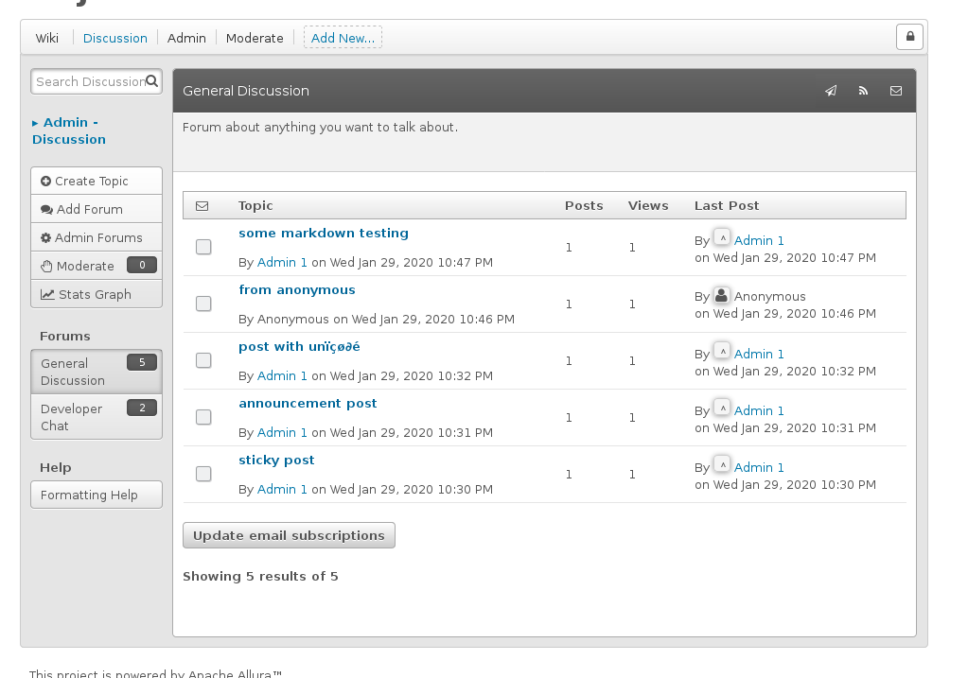
Task: Open the Admin tab in top navigation
Action: pos(186,38)
